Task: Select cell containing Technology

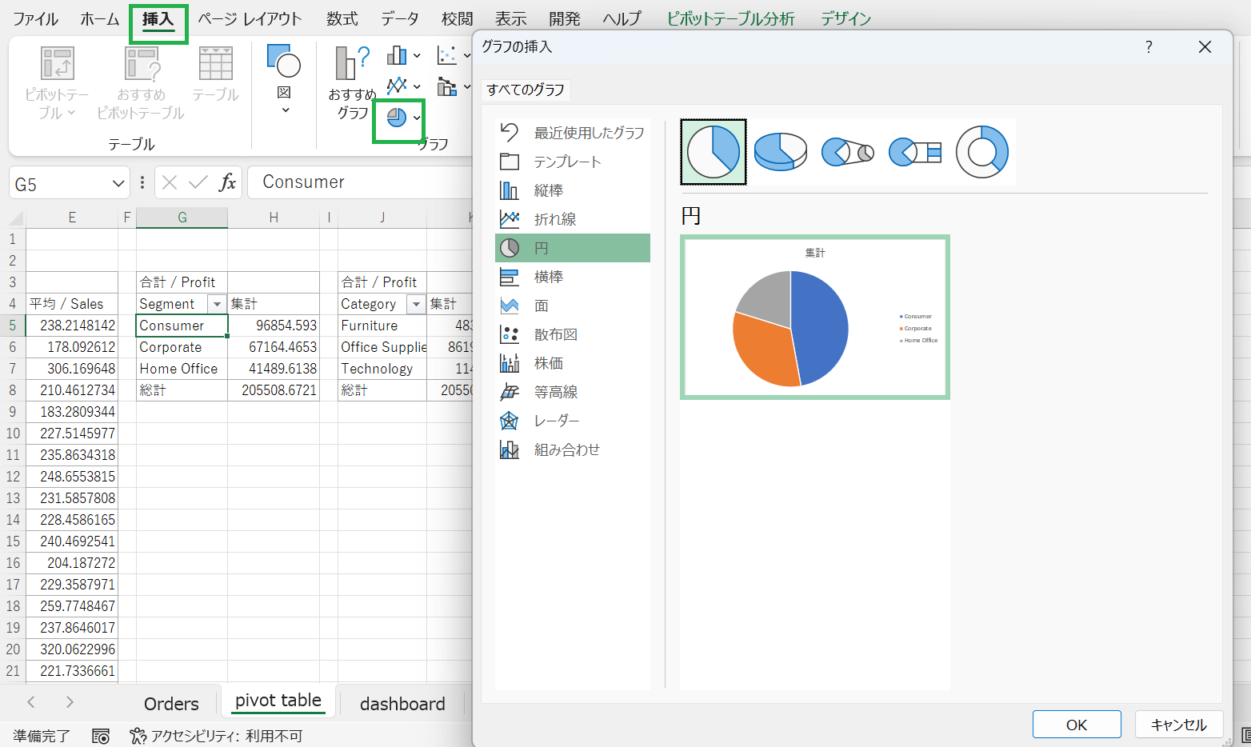Action: pyautogui.click(x=382, y=369)
